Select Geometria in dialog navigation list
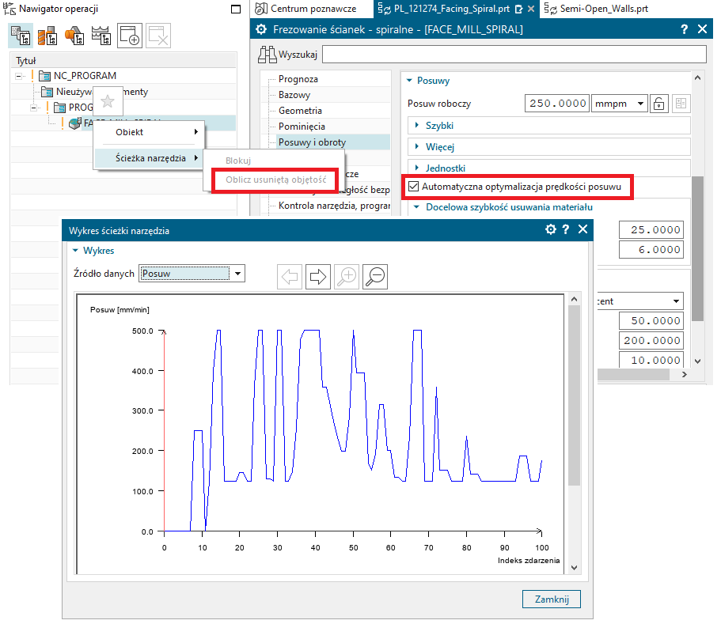The height and width of the screenshot is (624, 721). 300,110
